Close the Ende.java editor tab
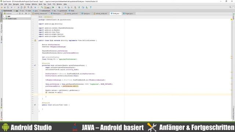This screenshot has height=132, width=235. [x=120, y=14]
